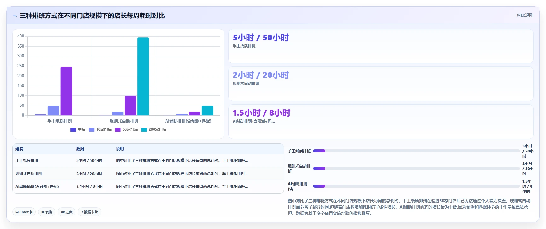
Task: Click the 规则式自动排班 progress bar
Action: 416,169
